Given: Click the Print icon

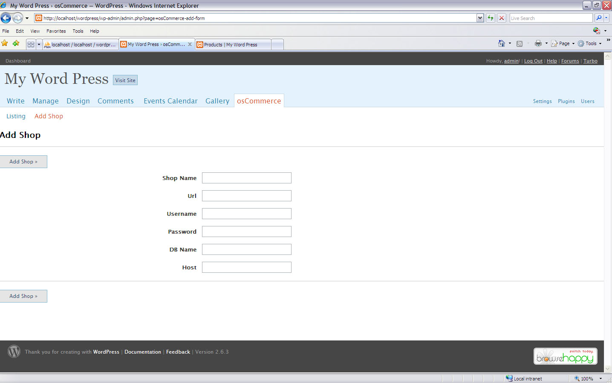Looking at the screenshot, I should point(538,43).
